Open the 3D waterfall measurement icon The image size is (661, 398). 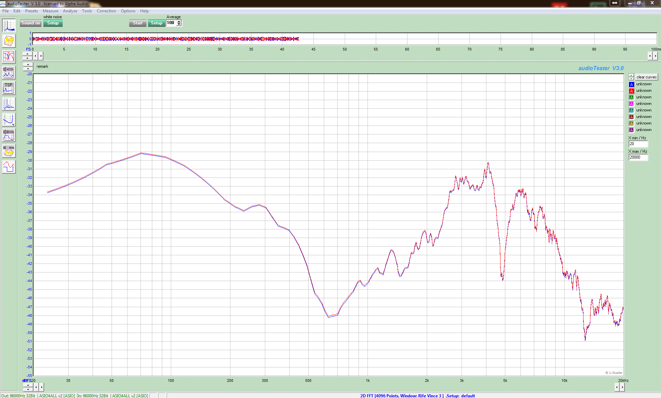(x=9, y=41)
